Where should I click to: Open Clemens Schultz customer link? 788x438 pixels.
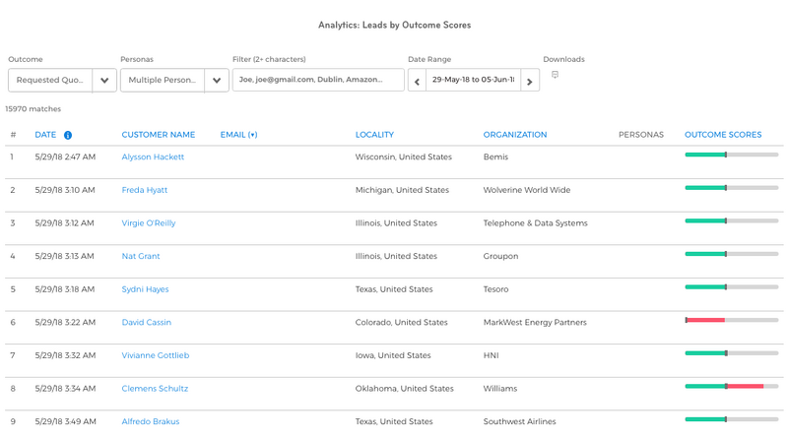(155, 389)
